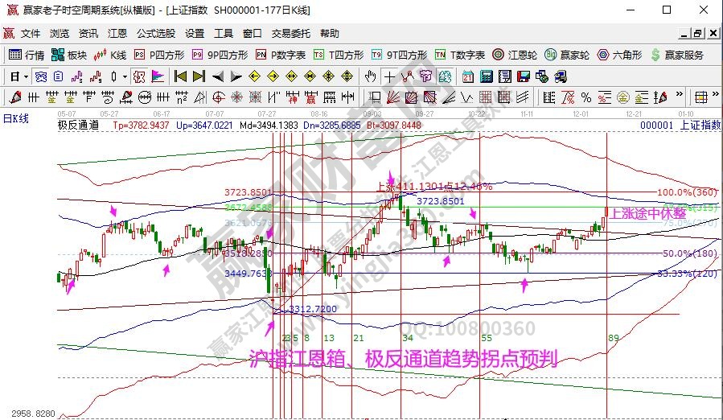Click the calendar date icon

pyautogui.click(x=468, y=76)
